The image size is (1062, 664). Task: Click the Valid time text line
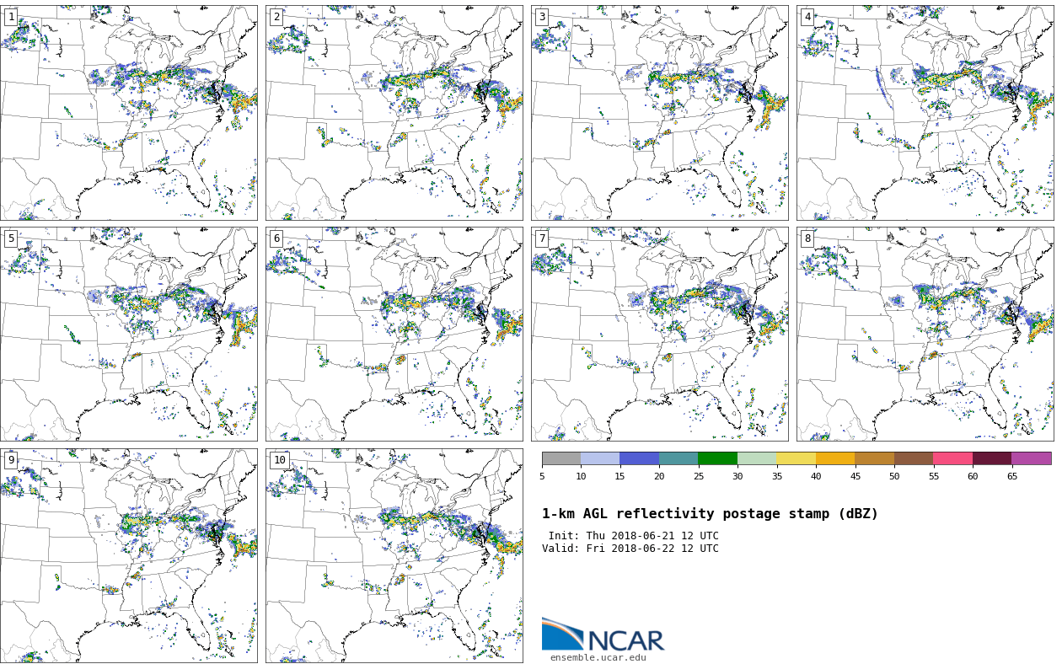pyautogui.click(x=630, y=549)
